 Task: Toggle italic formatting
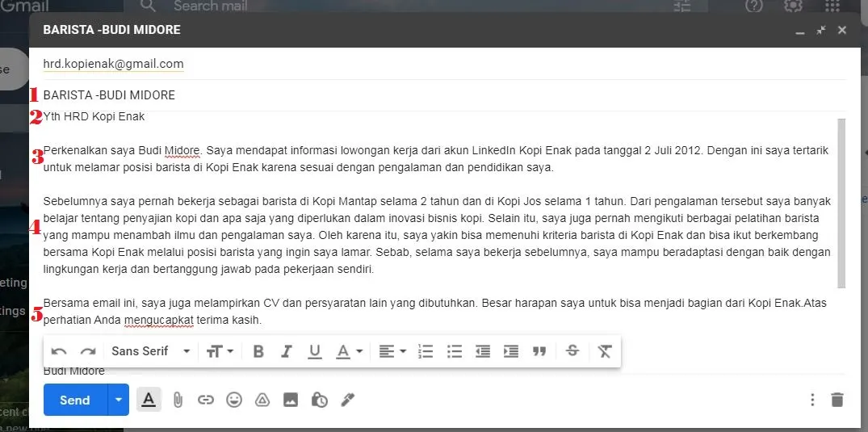(286, 351)
